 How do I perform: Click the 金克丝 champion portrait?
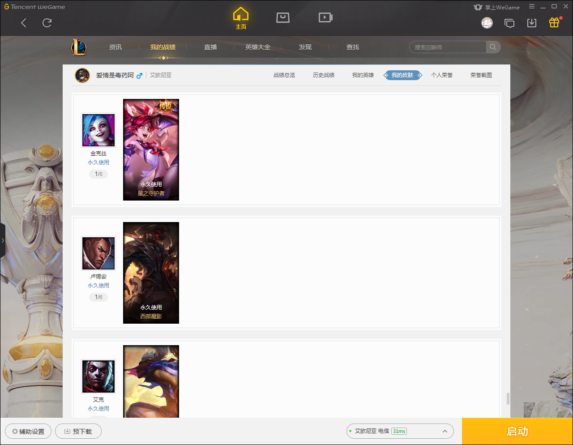tap(98, 130)
